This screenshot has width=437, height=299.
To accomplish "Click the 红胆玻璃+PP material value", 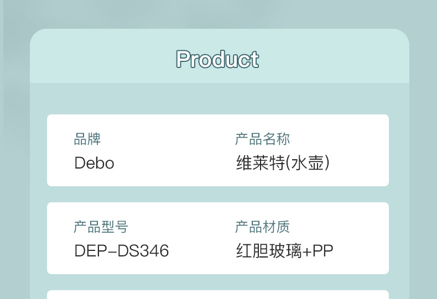I will pyautogui.click(x=284, y=251).
